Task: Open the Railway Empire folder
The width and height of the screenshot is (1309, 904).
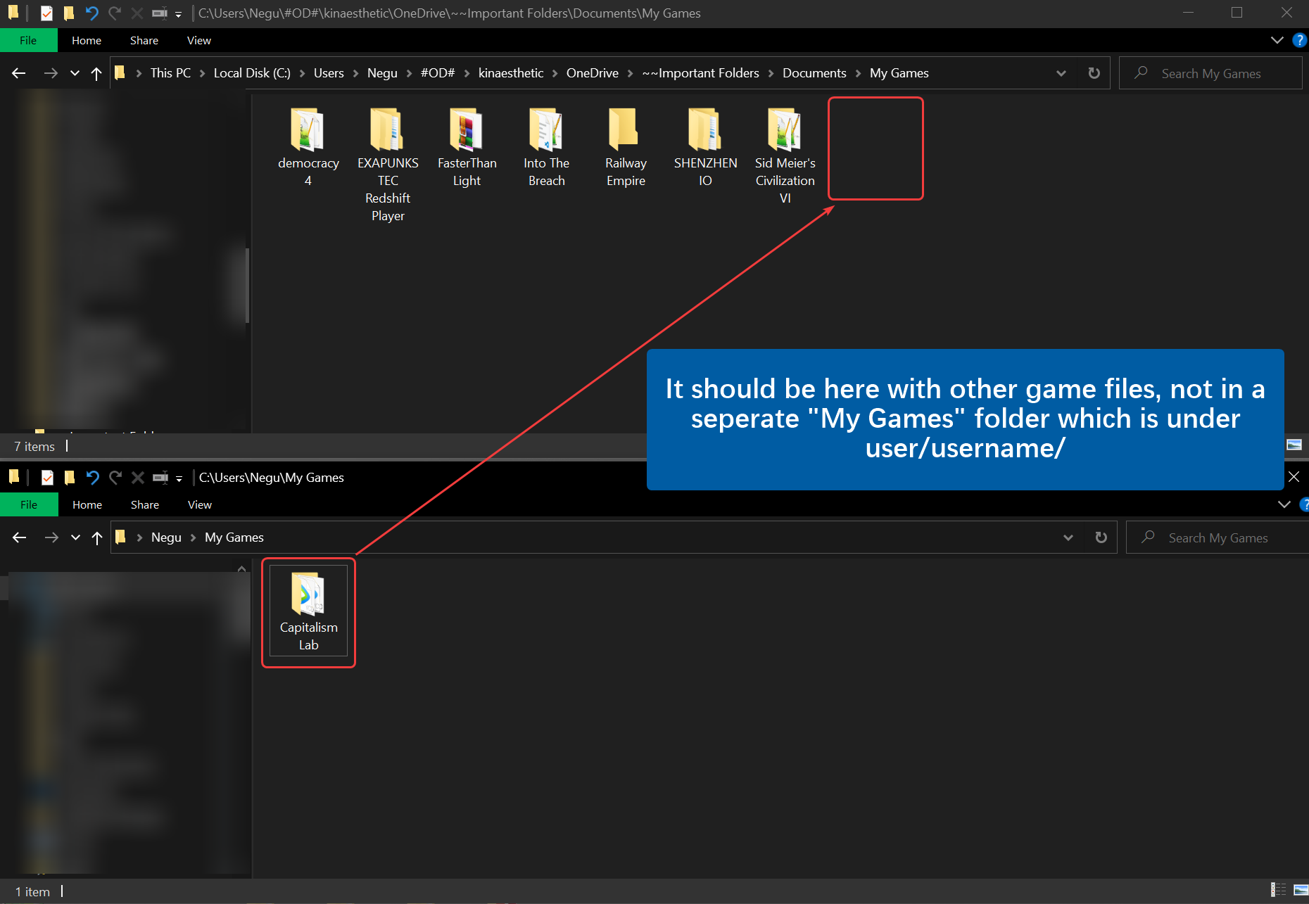Action: click(x=626, y=147)
